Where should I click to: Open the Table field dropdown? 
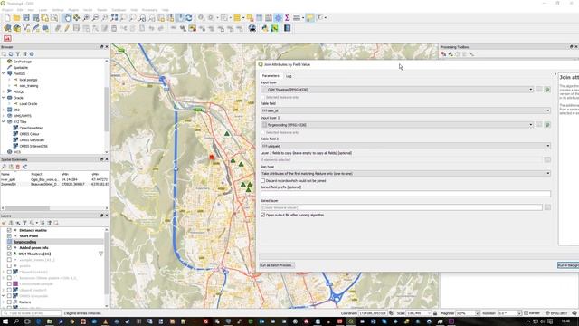[405, 110]
